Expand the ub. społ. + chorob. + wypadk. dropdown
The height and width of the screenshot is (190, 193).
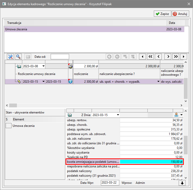(x=158, y=81)
